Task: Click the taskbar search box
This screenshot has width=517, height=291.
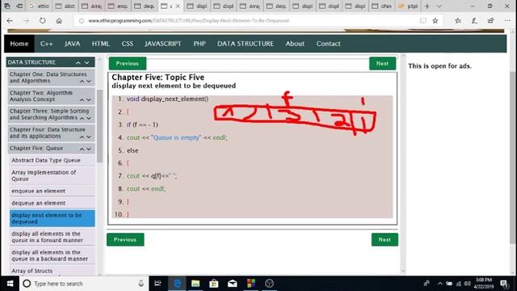Action: pyautogui.click(x=84, y=284)
